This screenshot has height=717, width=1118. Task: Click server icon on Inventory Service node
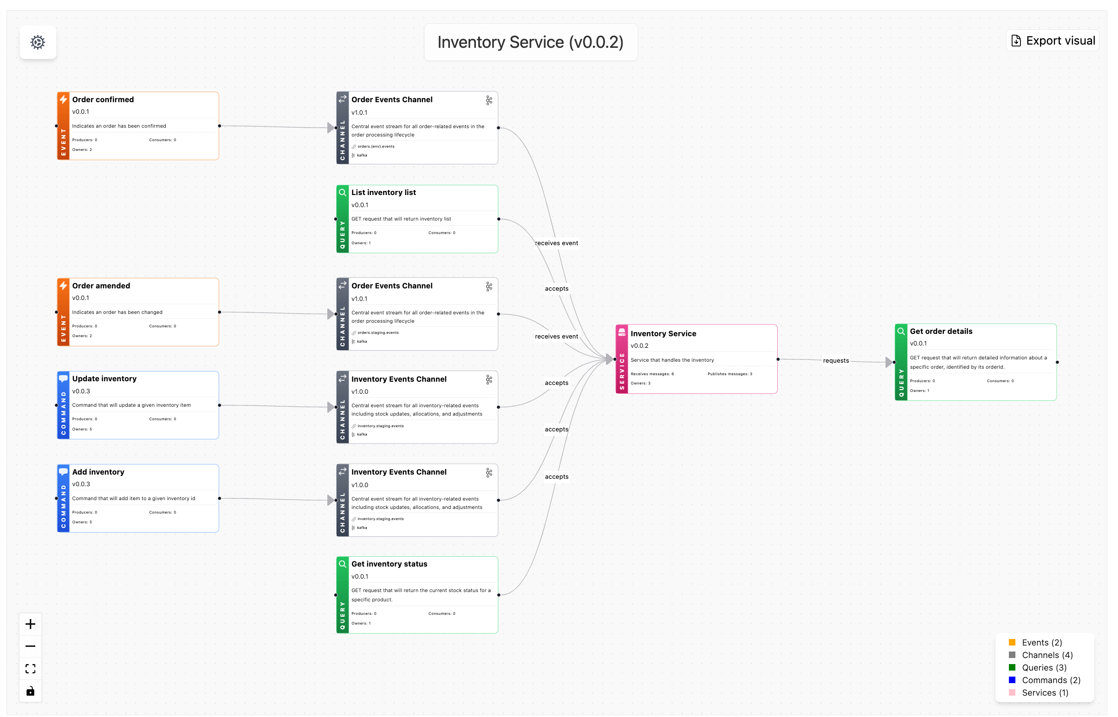point(622,332)
